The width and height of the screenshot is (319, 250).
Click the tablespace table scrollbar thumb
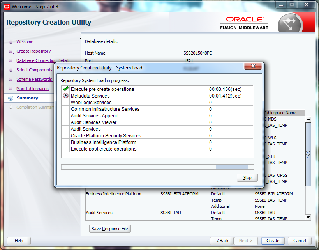pos(308,154)
